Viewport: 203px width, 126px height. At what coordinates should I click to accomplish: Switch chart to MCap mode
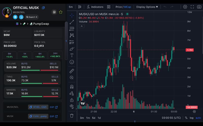[x=127, y=7]
